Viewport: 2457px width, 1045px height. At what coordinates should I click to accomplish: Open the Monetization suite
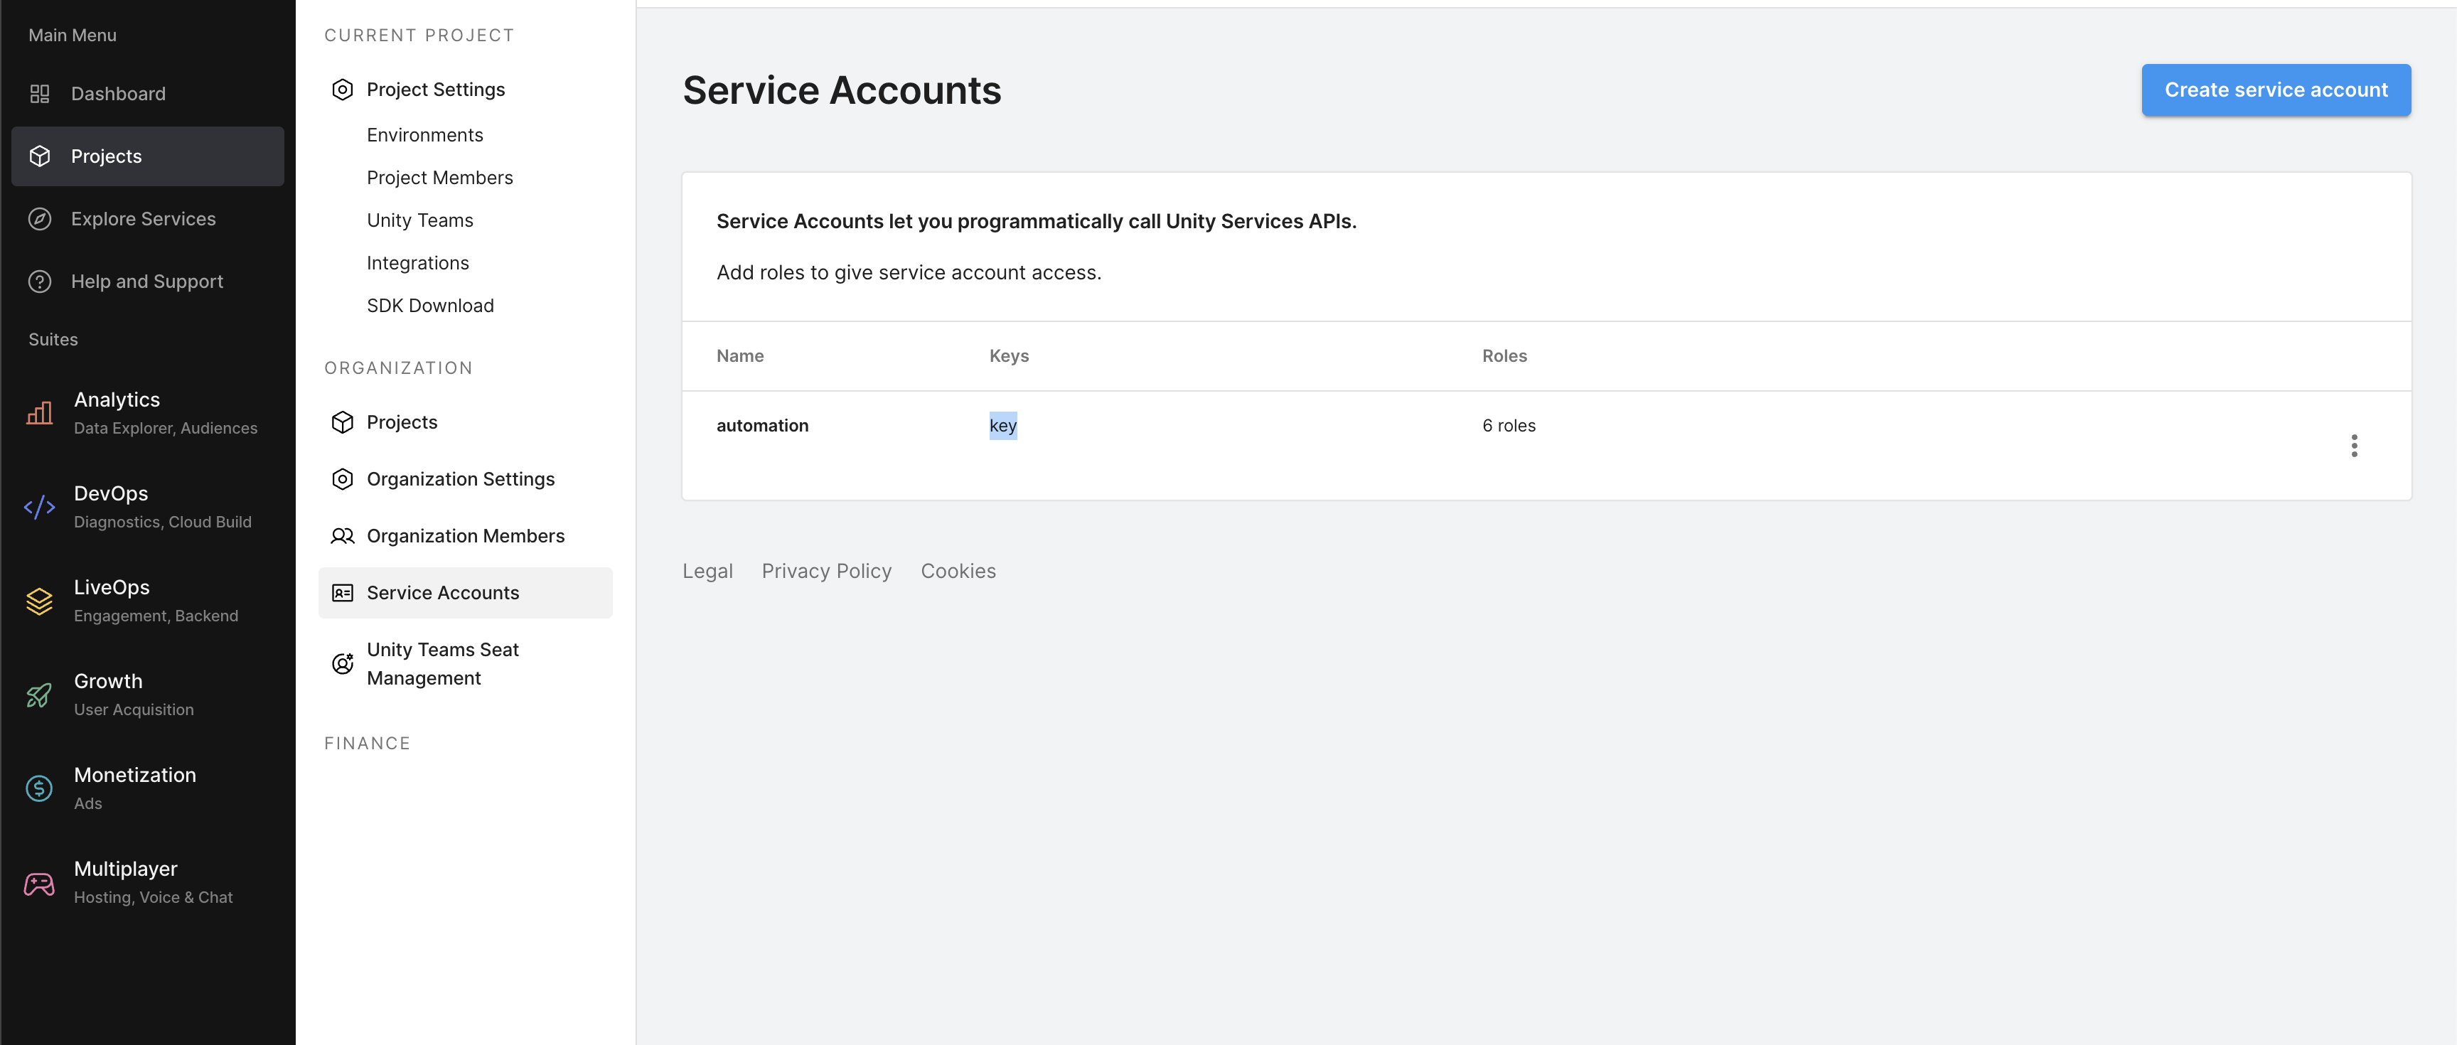[x=148, y=788]
